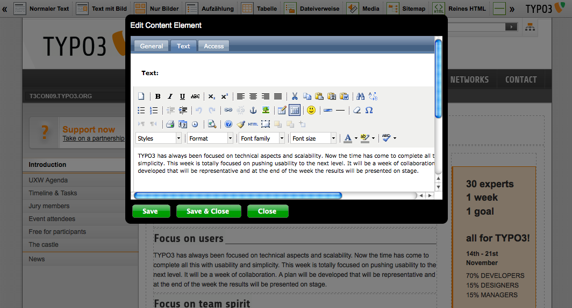Click Save & Close button
Viewport: 572px width, 308px height.
click(209, 211)
